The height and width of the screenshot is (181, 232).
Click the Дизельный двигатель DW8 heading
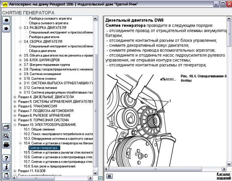134,20
